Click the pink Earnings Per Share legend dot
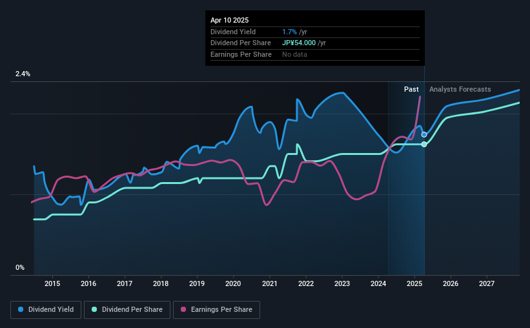 tap(183, 309)
